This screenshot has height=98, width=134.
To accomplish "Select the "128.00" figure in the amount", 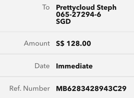I will pyautogui.click(x=79, y=43).
